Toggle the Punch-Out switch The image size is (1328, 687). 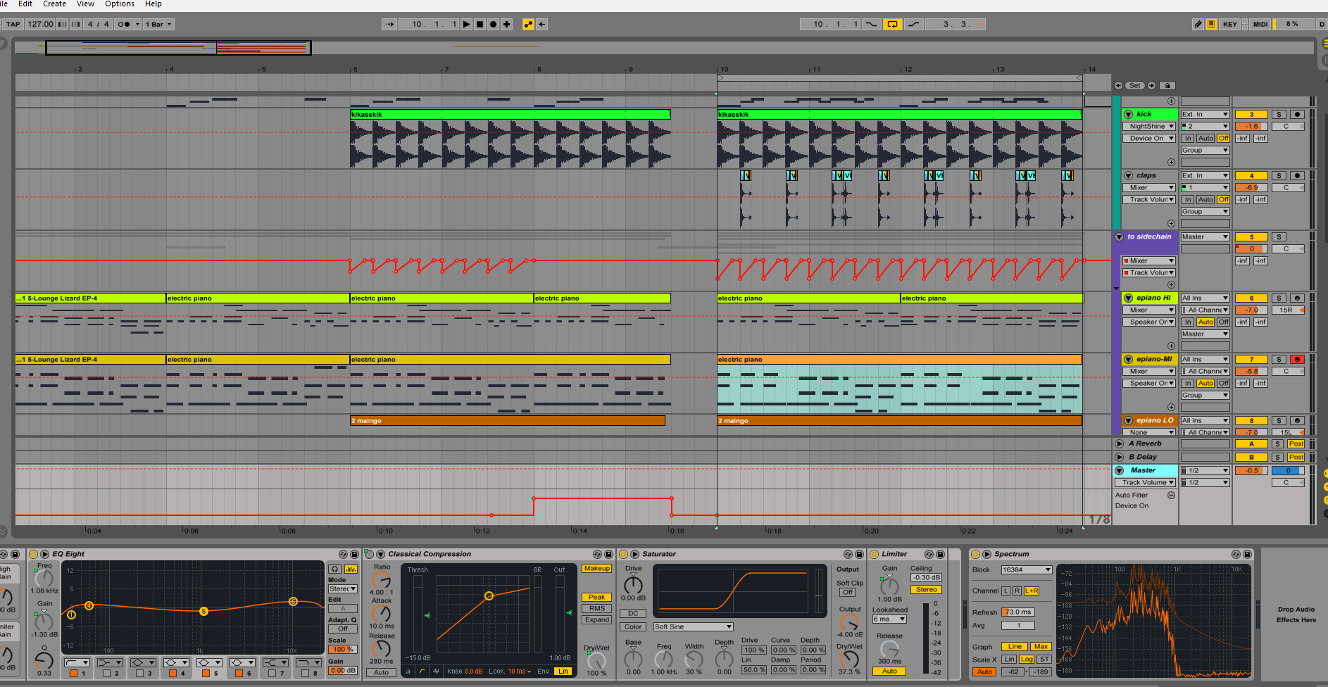[x=913, y=24]
